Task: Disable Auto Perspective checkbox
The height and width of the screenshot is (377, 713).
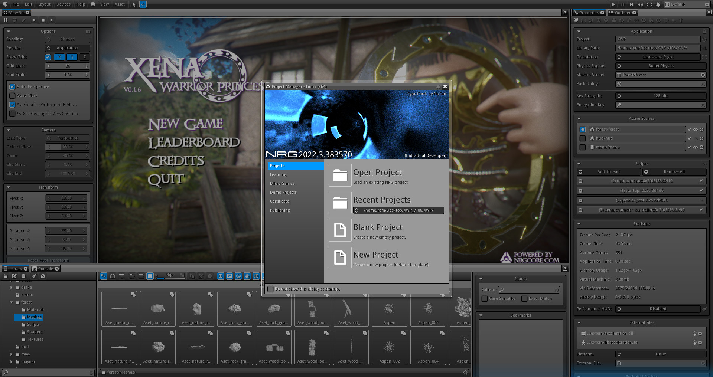Action: (12, 87)
